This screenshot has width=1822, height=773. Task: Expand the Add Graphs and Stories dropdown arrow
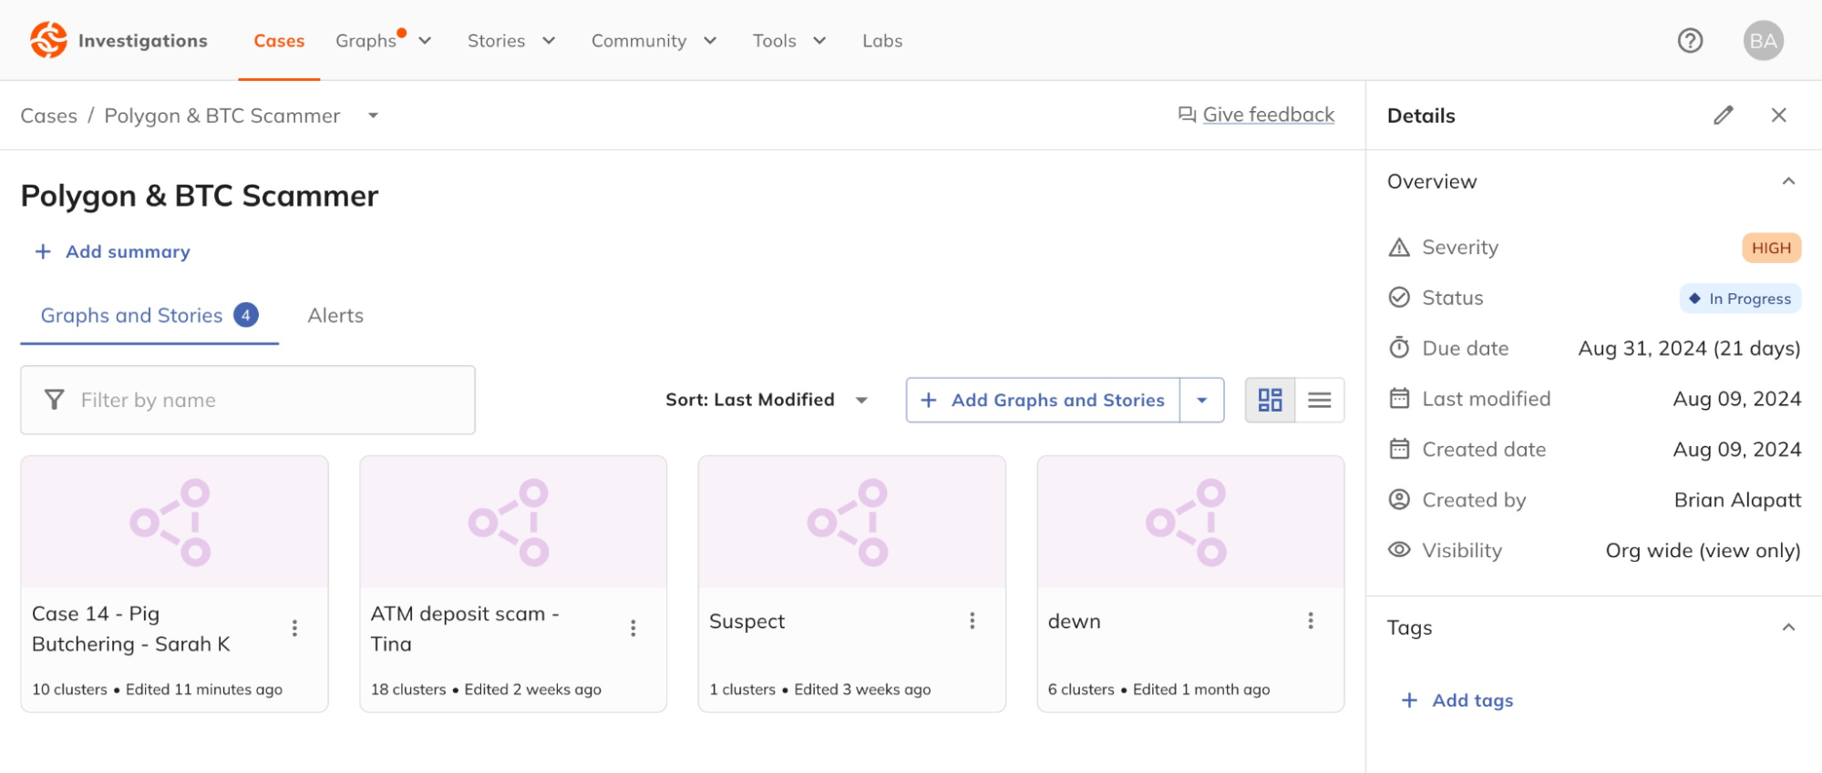(1201, 400)
